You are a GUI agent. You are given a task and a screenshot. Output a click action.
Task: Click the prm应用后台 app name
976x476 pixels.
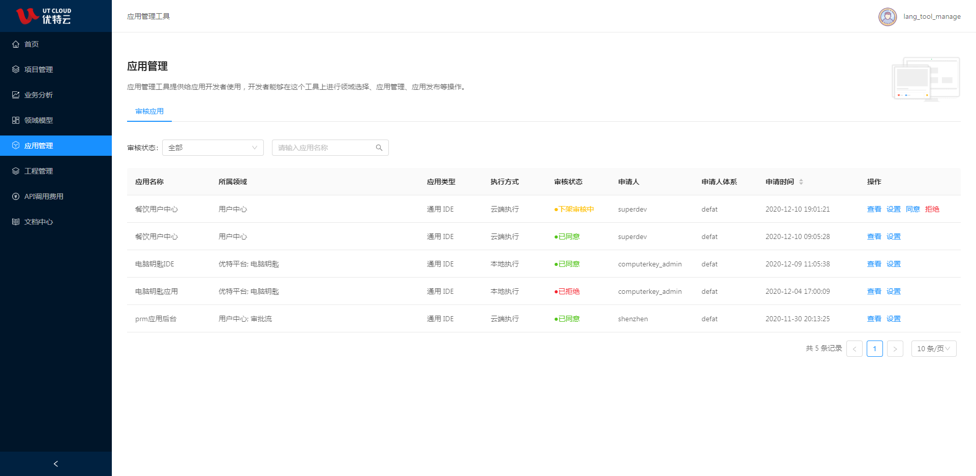156,319
